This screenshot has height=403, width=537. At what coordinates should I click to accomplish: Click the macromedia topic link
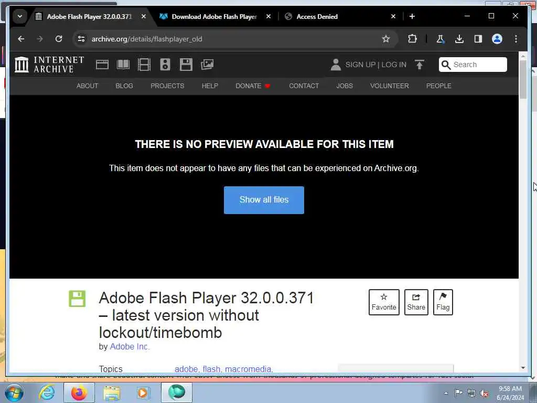tap(248, 369)
